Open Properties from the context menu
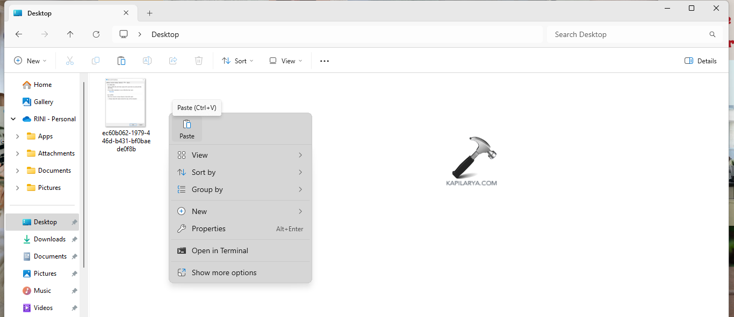The height and width of the screenshot is (317, 734). 208,228
